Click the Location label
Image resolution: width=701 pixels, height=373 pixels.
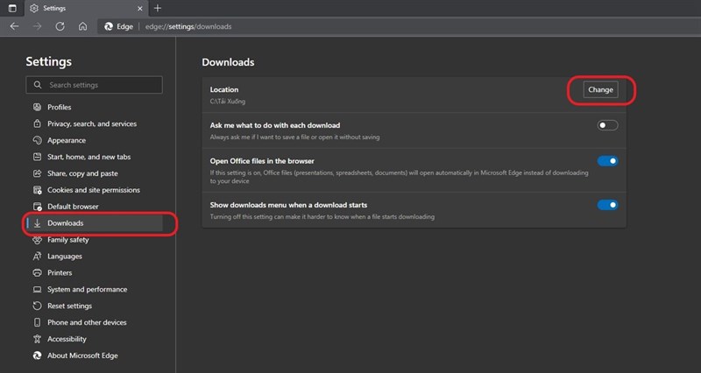(224, 90)
